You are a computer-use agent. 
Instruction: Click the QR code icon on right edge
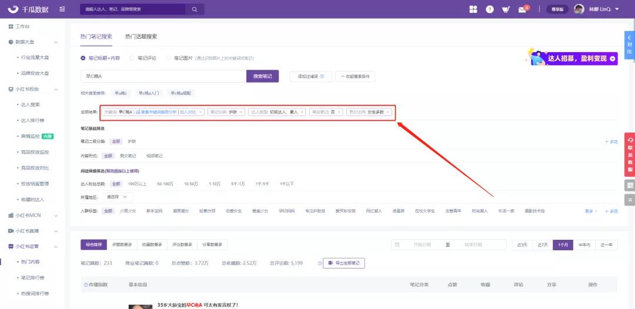click(x=630, y=185)
